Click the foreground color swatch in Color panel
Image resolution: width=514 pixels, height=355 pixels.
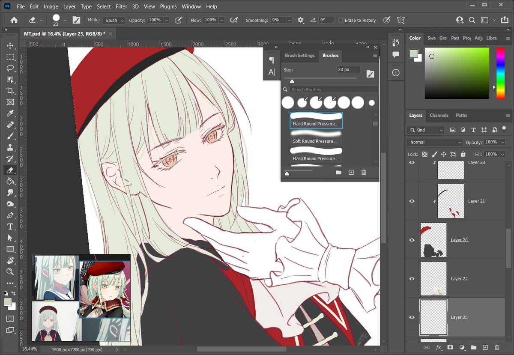point(413,54)
